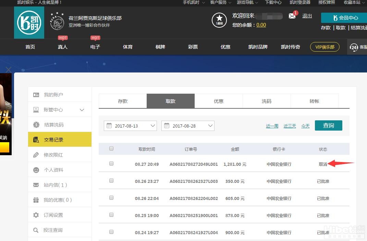This screenshot has width=367, height=241.
Task: Click the 0.00 balance amount link
Action: [x=261, y=25]
